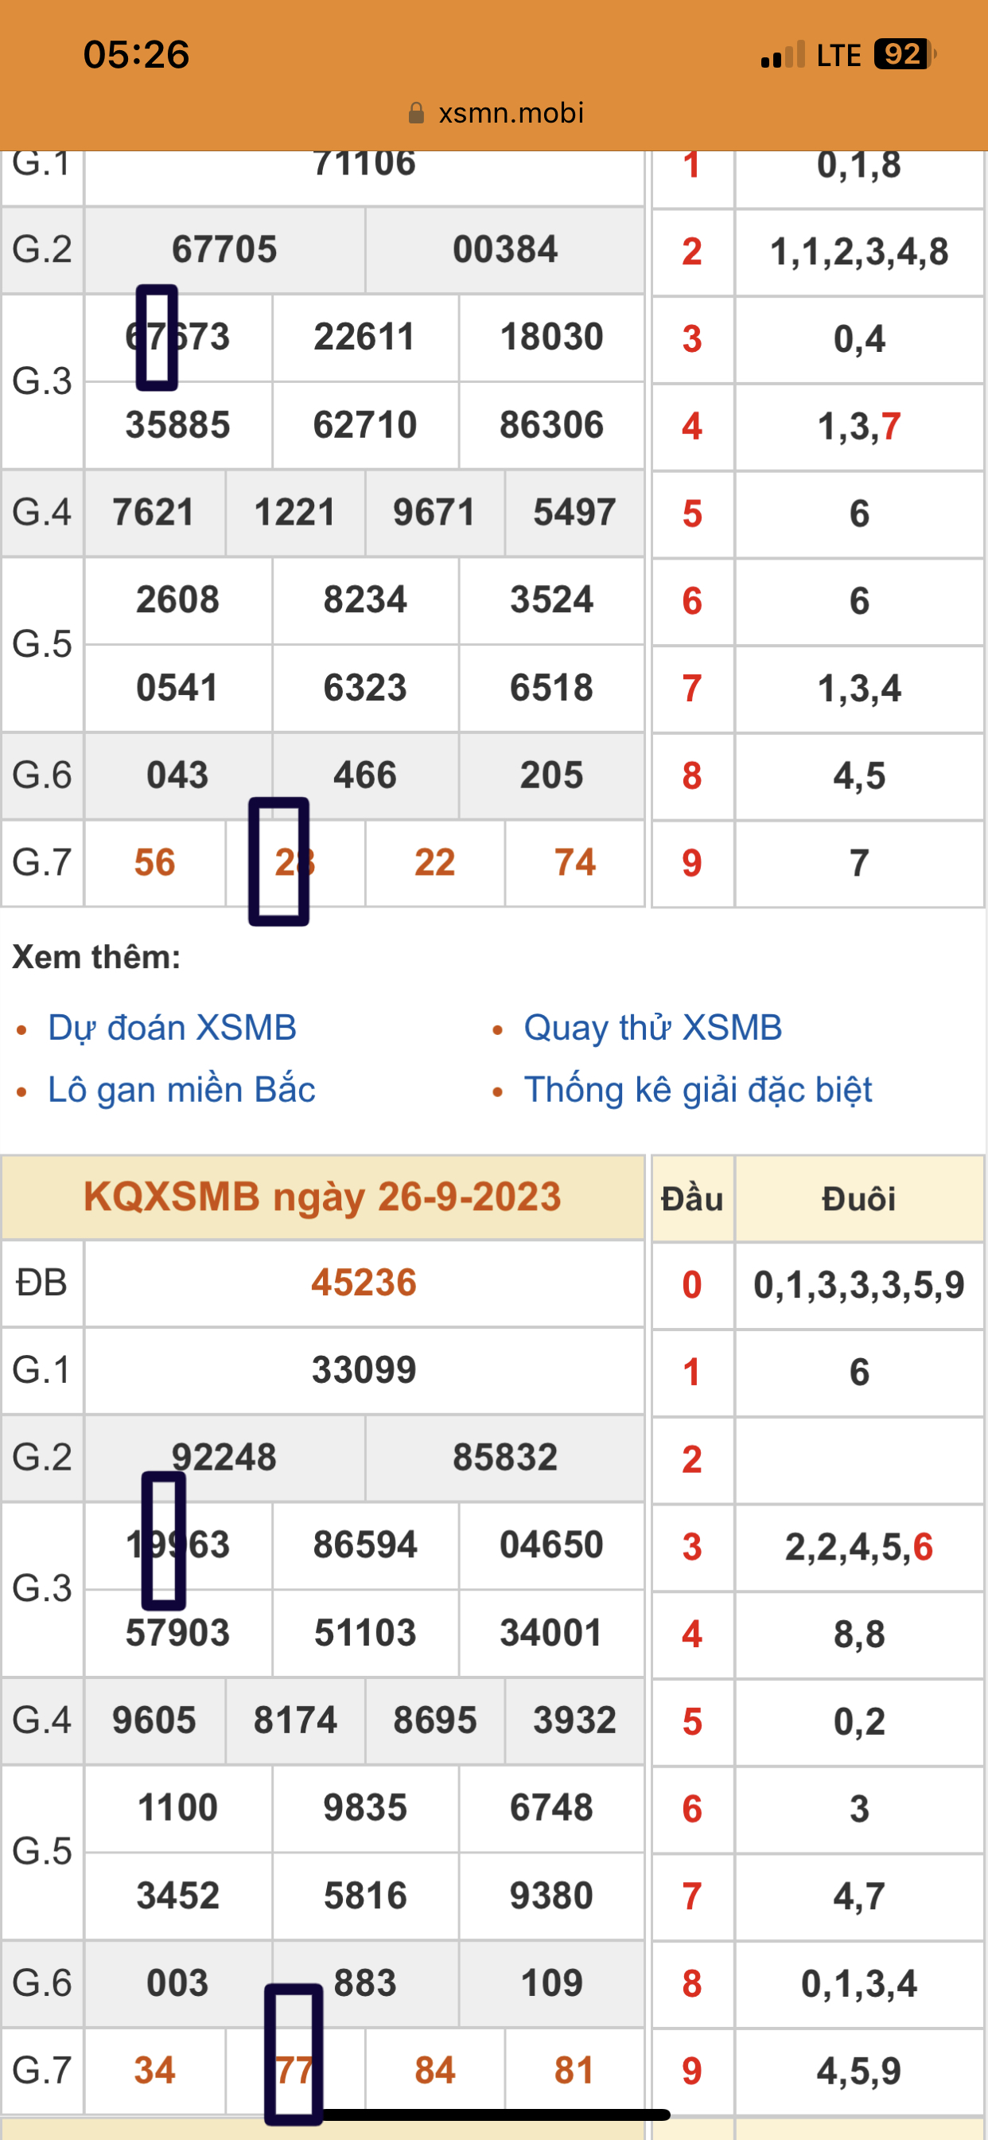
Task: Go to Lô gan miền Bắc
Action: coord(181,1090)
